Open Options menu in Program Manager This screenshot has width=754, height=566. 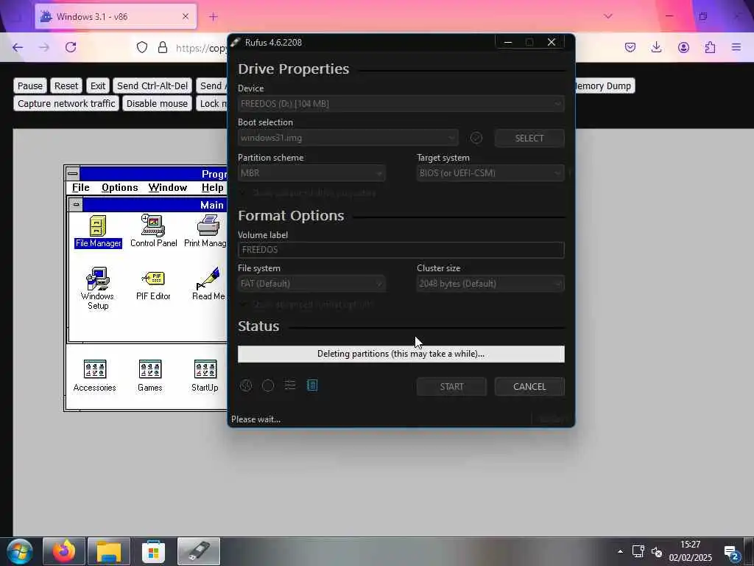(x=120, y=188)
